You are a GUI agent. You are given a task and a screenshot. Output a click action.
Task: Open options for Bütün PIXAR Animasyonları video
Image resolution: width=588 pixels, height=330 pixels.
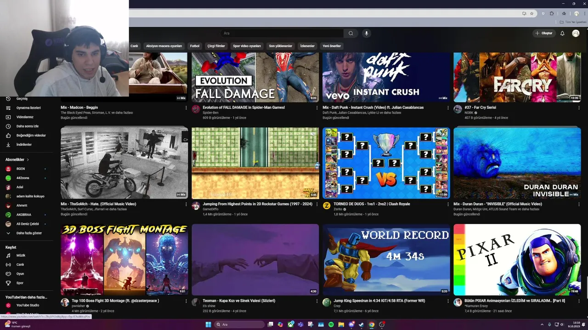pyautogui.click(x=579, y=301)
